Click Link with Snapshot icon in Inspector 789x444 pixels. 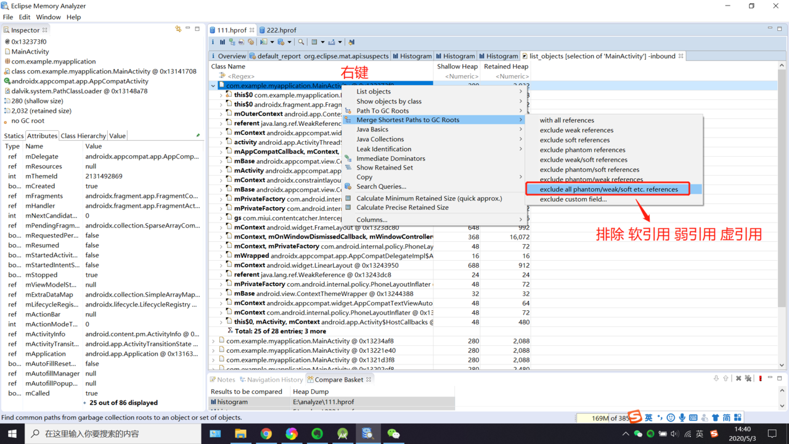178,29
